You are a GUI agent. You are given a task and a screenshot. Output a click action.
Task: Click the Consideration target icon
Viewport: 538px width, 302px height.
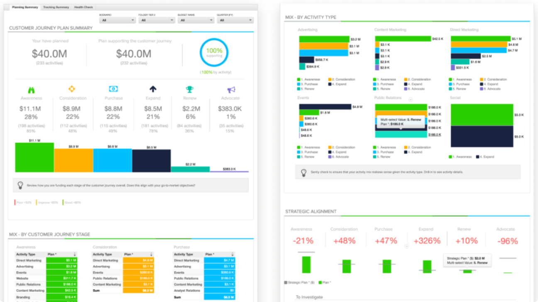73,89
